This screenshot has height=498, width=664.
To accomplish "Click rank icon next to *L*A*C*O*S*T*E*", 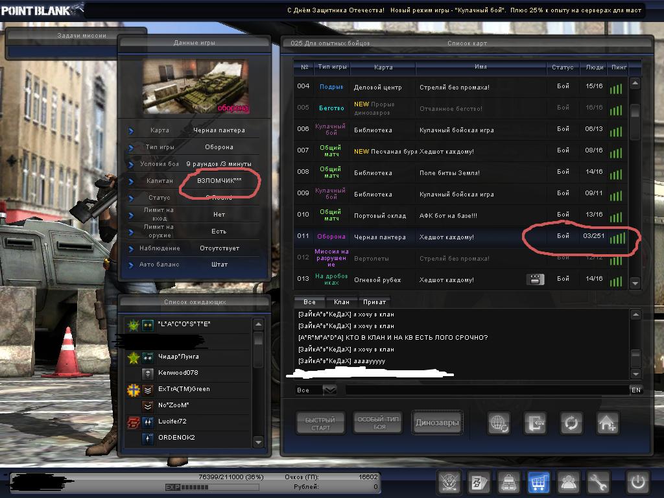I will tap(147, 325).
